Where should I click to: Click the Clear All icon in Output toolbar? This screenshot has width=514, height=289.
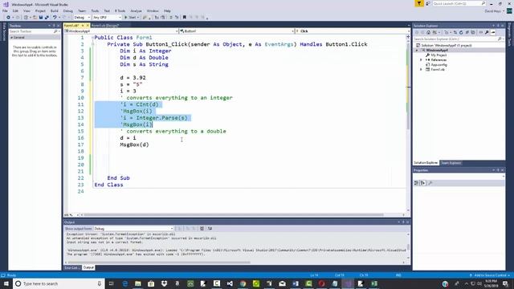pos(202,228)
